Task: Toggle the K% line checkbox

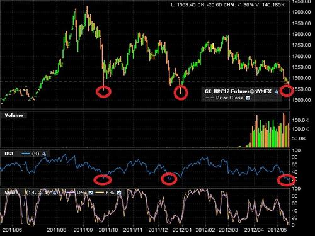Action: (x=119, y=193)
